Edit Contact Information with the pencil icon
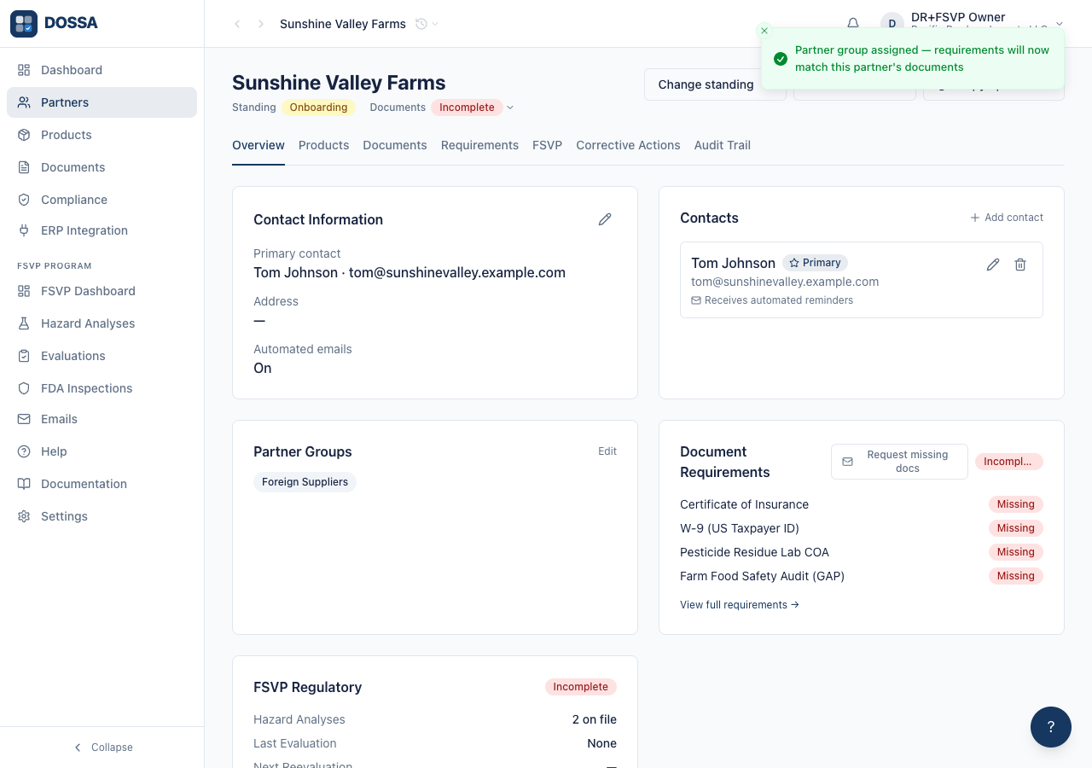The image size is (1092, 768). [605, 219]
